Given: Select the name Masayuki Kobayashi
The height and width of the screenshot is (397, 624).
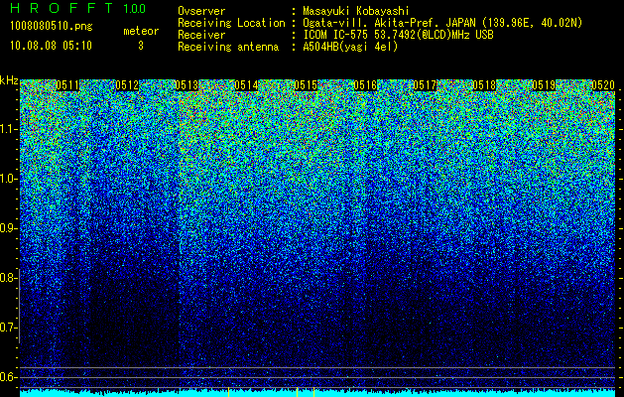Looking at the screenshot, I should click(356, 11).
